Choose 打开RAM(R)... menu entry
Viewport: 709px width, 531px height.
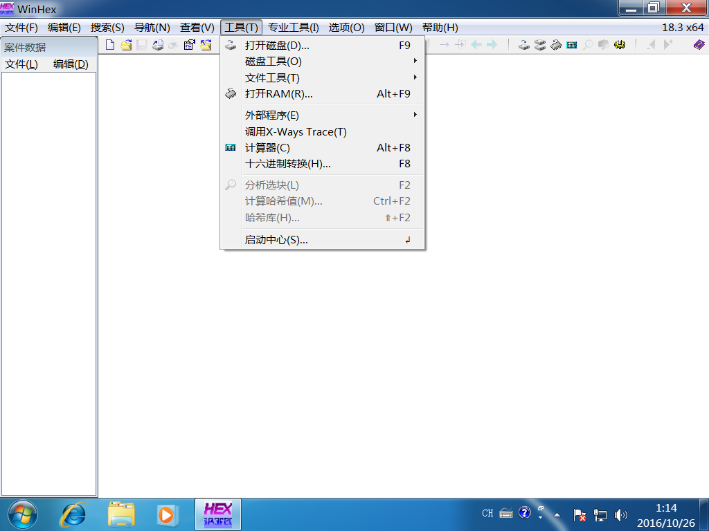323,94
